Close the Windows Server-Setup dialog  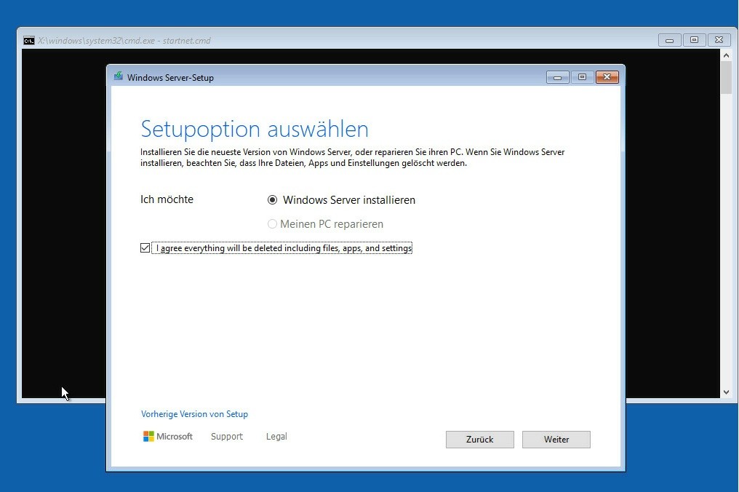click(607, 77)
